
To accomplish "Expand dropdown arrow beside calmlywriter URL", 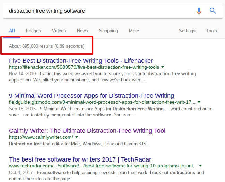I will point(77,137).
